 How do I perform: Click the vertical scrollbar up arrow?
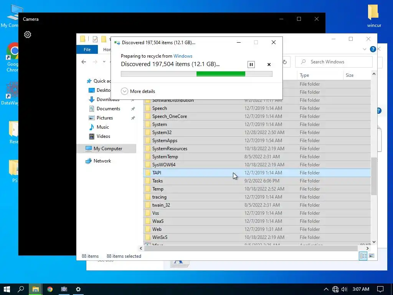click(x=374, y=74)
